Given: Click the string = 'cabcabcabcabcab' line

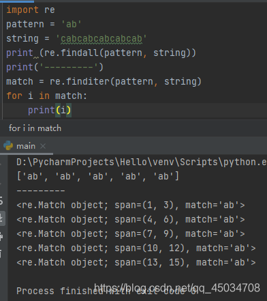Looking at the screenshot, I should coord(76,38).
